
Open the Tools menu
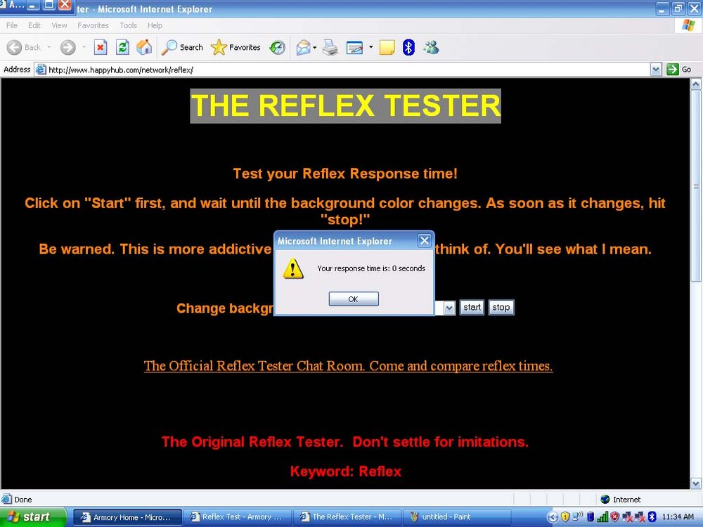tap(128, 25)
